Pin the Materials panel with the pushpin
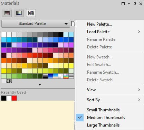The image size is (144, 130). [x=135, y=4]
